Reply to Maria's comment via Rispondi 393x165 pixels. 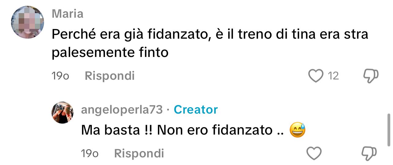[110, 76]
